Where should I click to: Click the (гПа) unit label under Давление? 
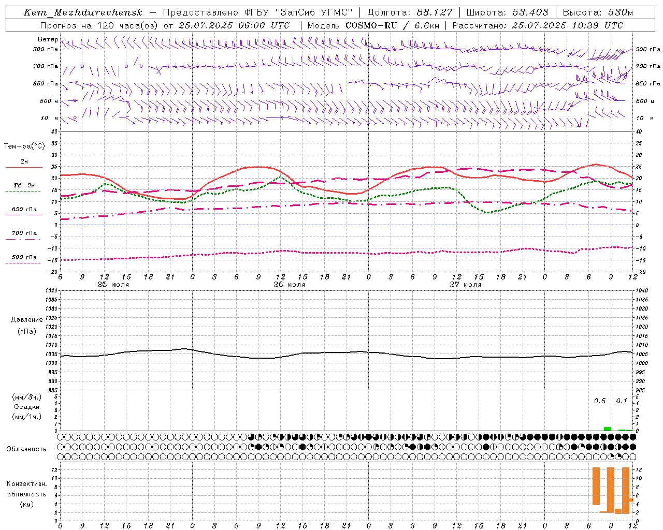coord(27,331)
